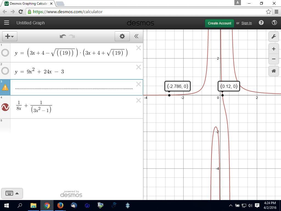This screenshot has height=211, width=281.
Task: Go forward in browser history
Action: coord(13,12)
